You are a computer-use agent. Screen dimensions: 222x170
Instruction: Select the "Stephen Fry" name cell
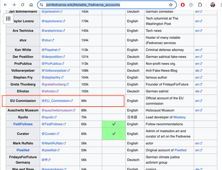[x=23, y=77]
